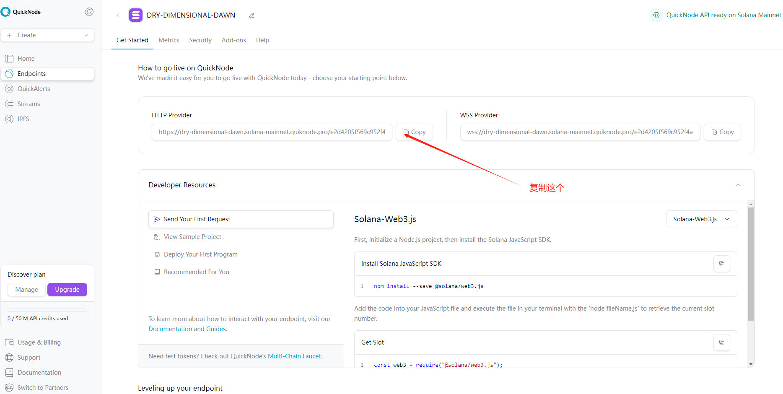Click the API credits usage progress bar

[47, 310]
